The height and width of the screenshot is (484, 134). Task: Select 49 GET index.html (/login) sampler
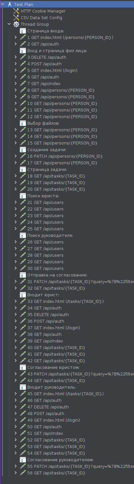coord(54,420)
